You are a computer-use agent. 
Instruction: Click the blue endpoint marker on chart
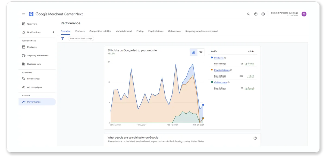203,105
